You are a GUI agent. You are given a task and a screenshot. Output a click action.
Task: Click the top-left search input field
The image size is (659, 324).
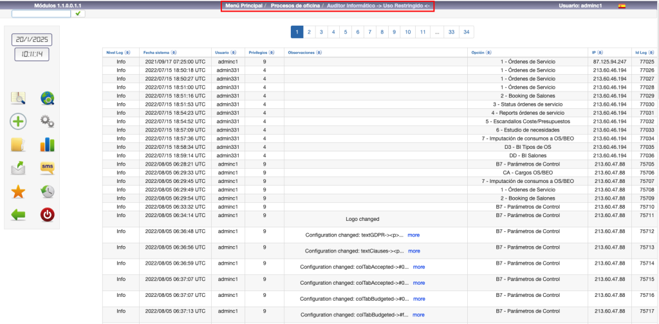(41, 13)
